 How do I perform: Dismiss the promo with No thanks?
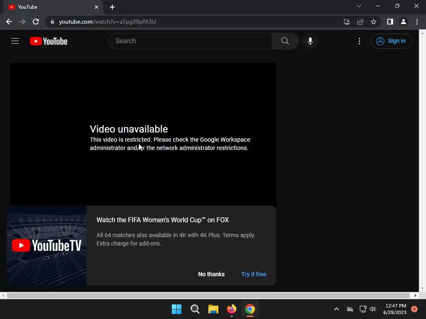[211, 274]
